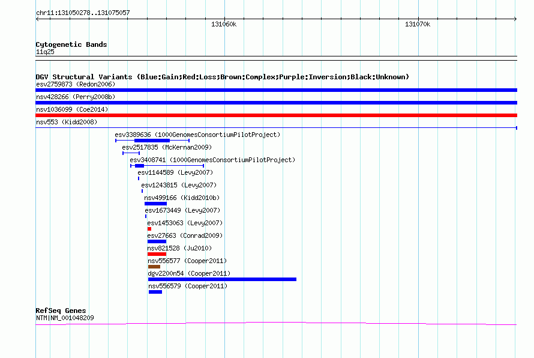This screenshot has height=358, width=534.
Task: Click the esv27663 (Conrad2009) blue bar
Action: point(157,241)
